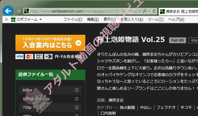Click the ロボフォーム robot icon
Viewport: 198px width, 116px height.
tap(13, 19)
